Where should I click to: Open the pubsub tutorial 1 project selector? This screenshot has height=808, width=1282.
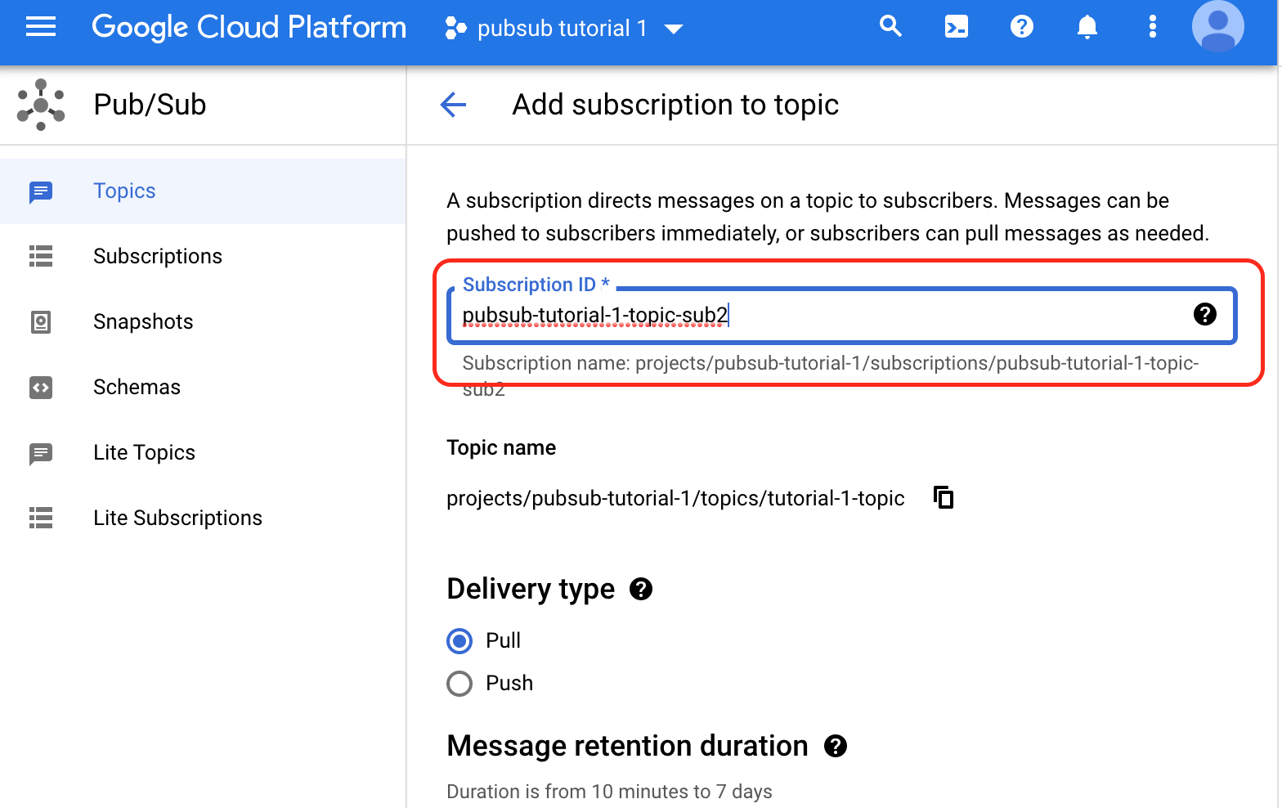click(x=563, y=29)
